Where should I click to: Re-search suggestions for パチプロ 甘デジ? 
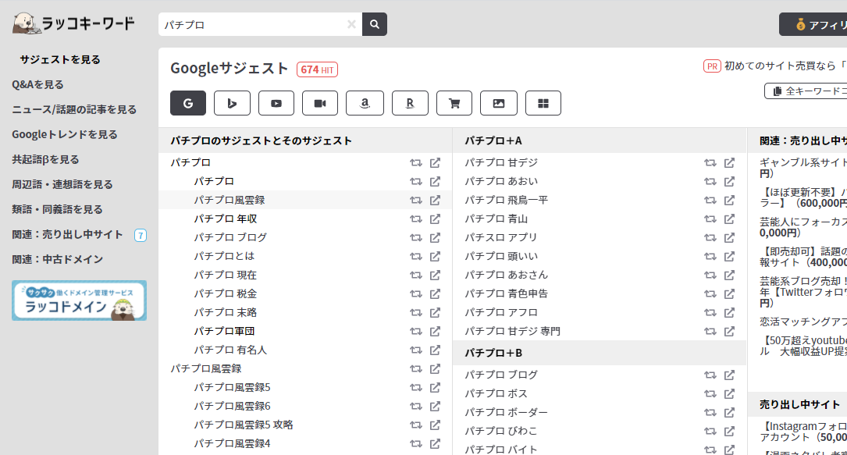pyautogui.click(x=710, y=163)
